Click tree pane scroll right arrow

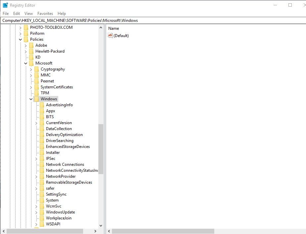[x=95, y=231]
